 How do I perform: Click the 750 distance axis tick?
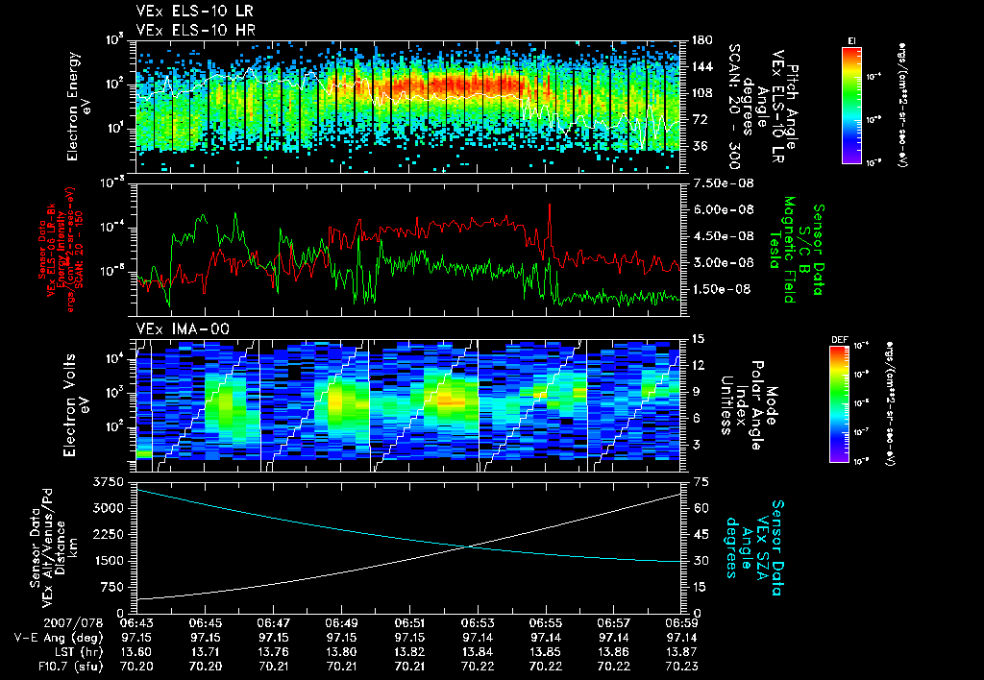(x=111, y=587)
